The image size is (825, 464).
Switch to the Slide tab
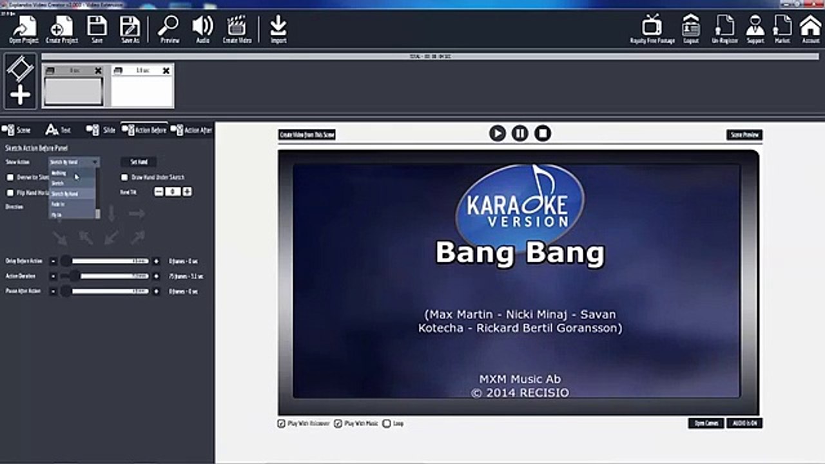[x=101, y=130]
